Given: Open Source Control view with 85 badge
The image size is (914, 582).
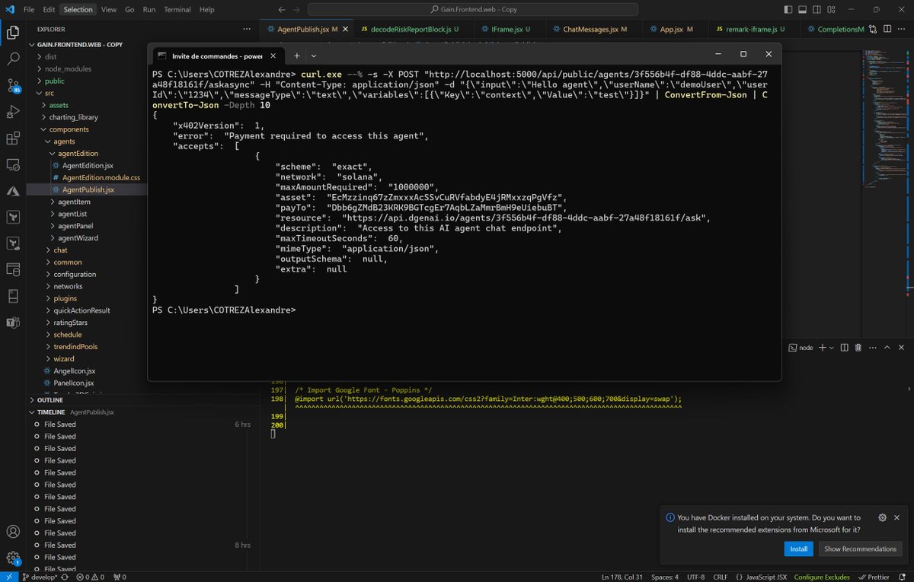Looking at the screenshot, I should (x=13, y=85).
